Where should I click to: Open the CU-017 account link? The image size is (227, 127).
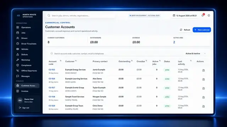pos(52,87)
